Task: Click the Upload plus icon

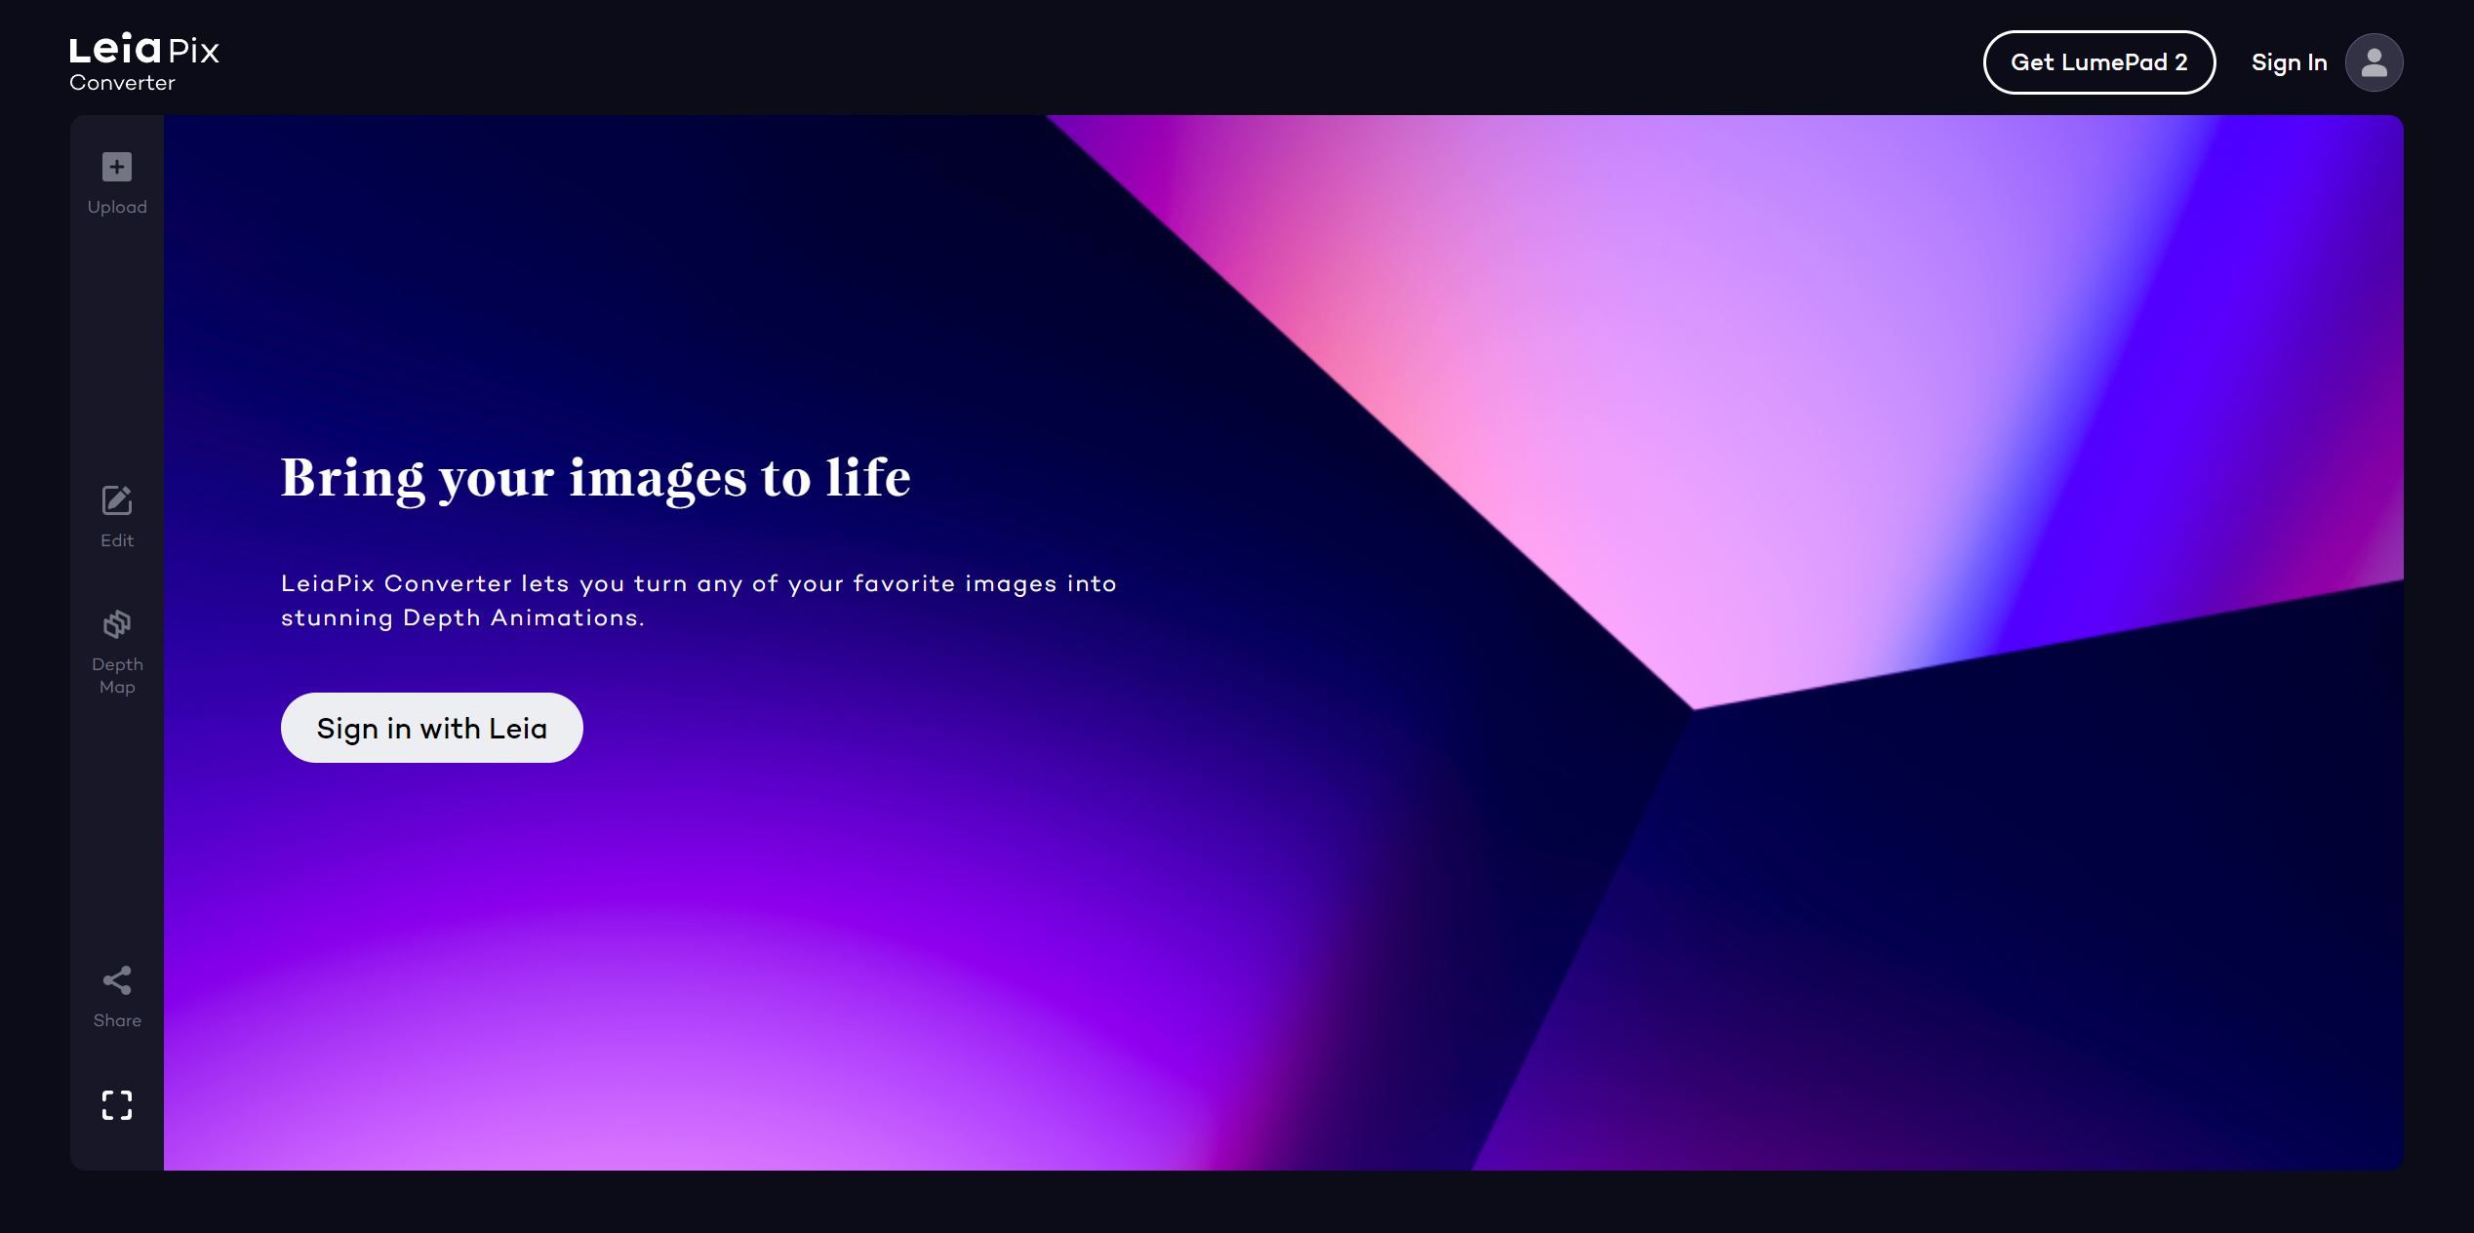Action: coord(117,167)
